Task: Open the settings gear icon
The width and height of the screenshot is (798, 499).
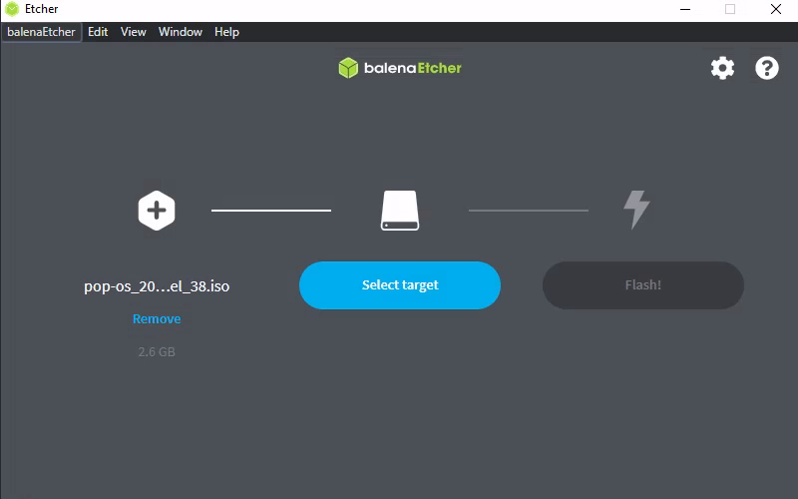Action: point(722,68)
